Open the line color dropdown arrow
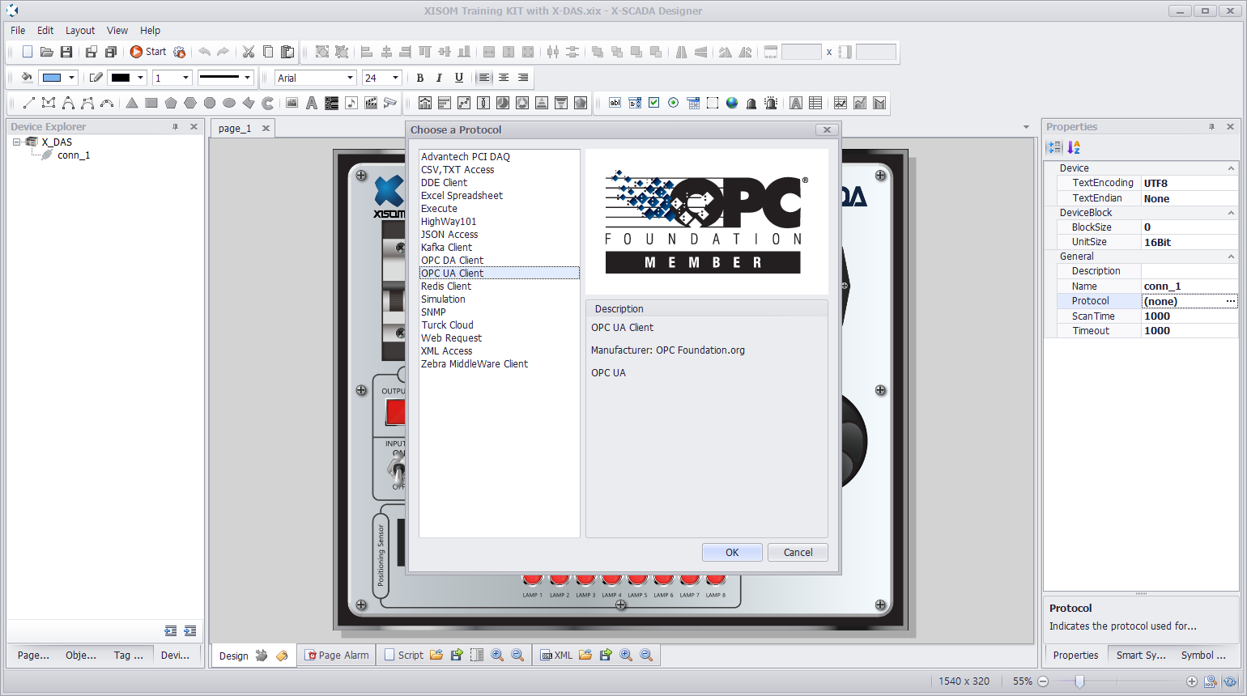This screenshot has height=696, width=1247. [x=140, y=78]
